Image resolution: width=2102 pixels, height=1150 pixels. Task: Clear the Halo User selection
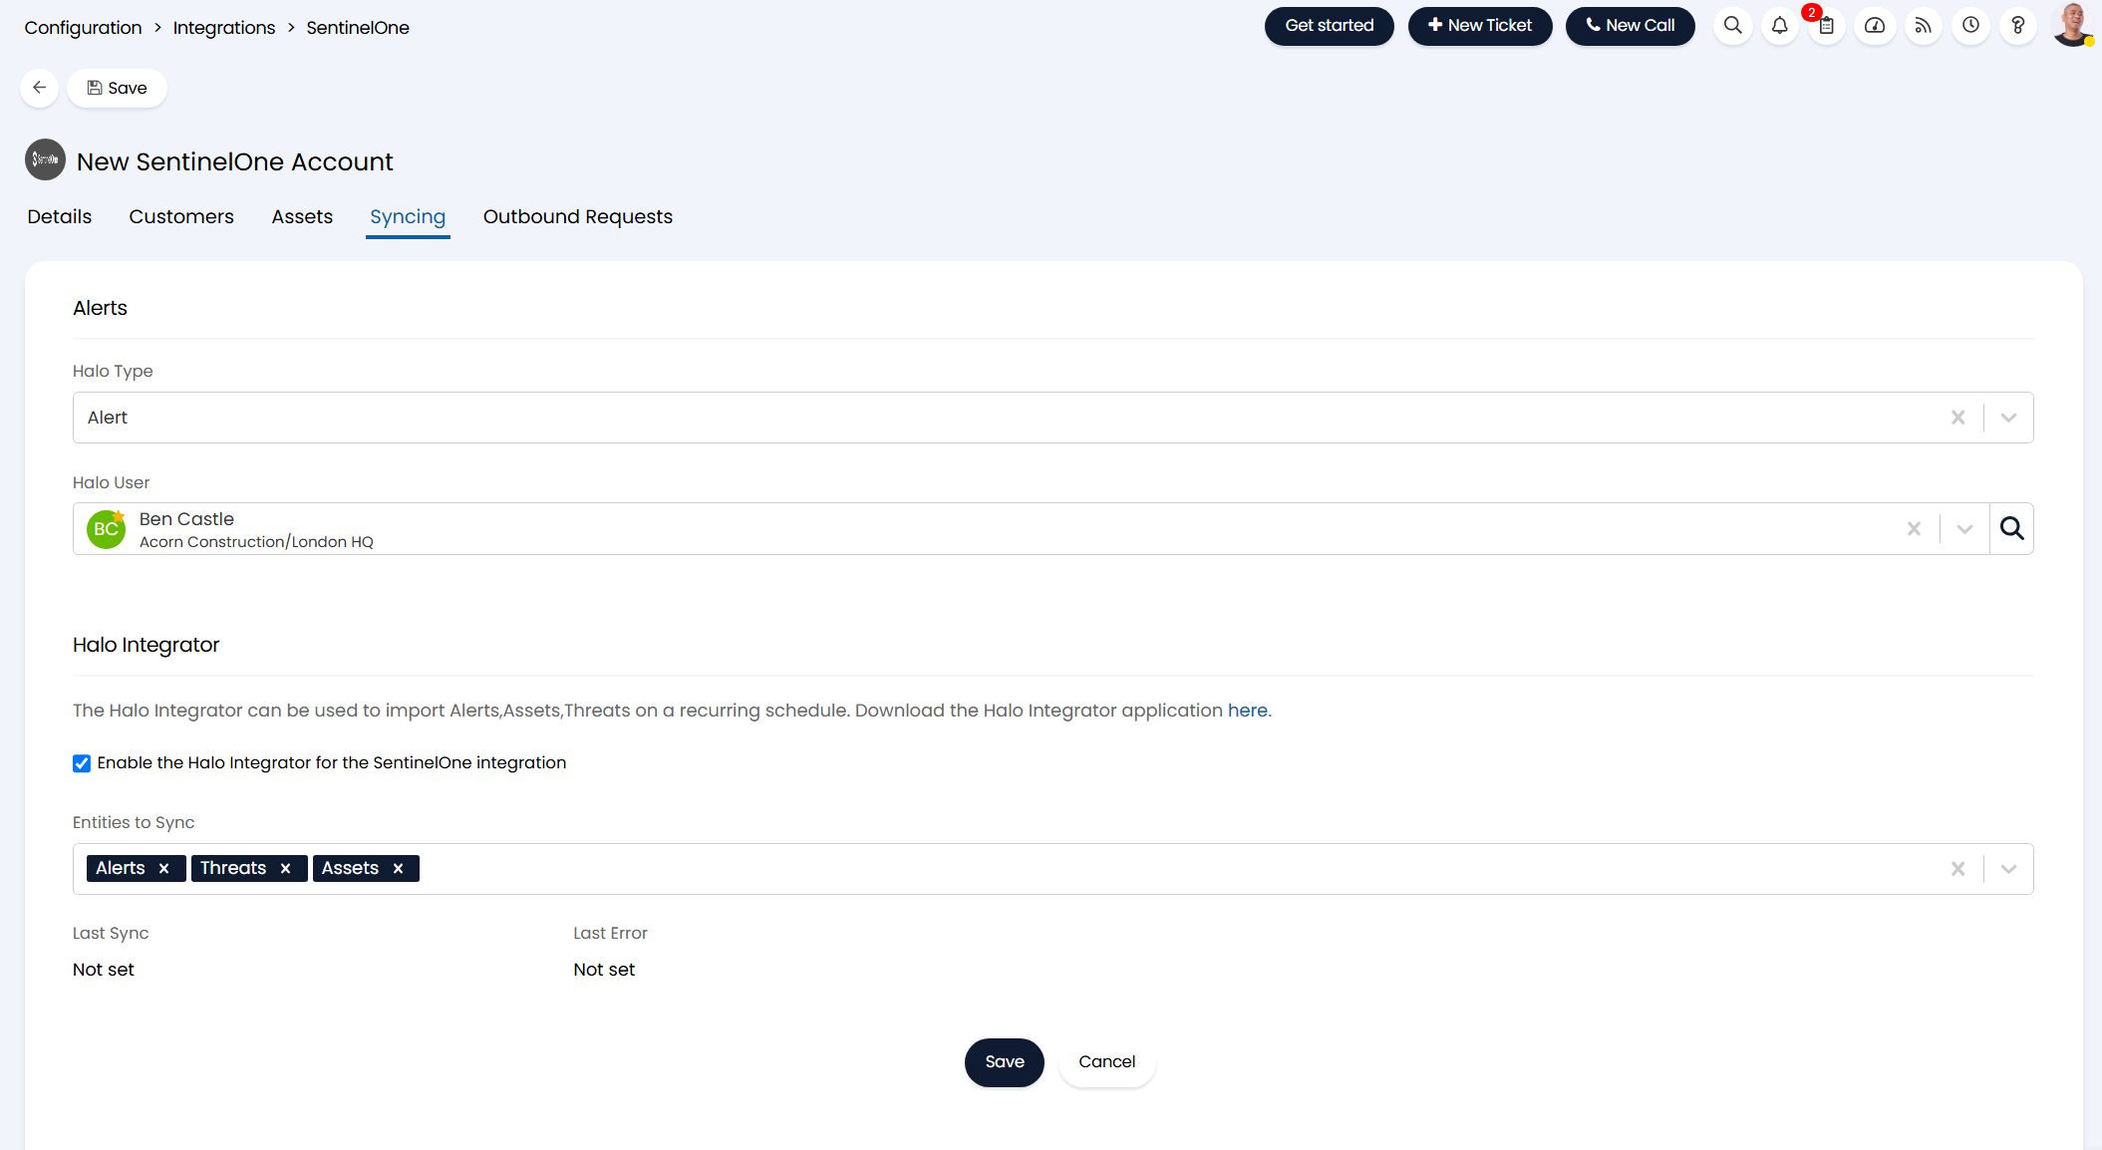(x=1914, y=529)
